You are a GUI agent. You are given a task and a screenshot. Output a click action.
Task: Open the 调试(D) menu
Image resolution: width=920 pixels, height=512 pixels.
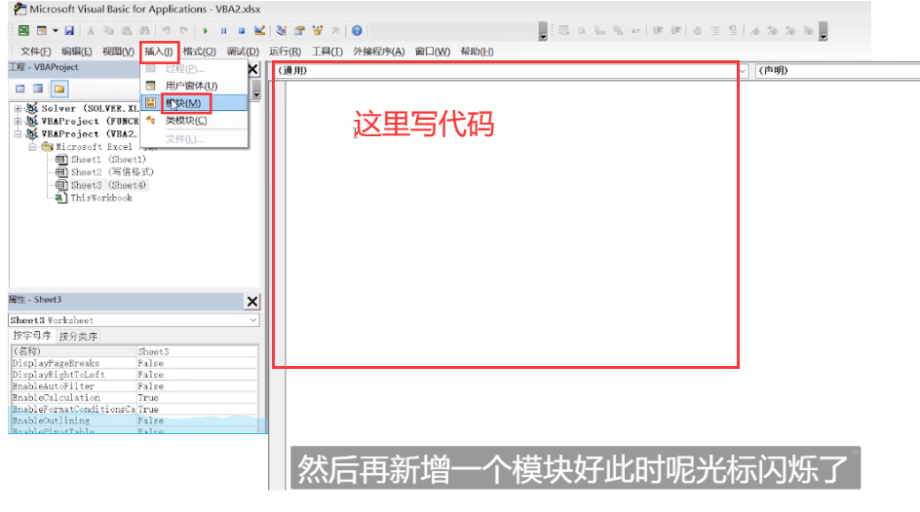(x=243, y=52)
